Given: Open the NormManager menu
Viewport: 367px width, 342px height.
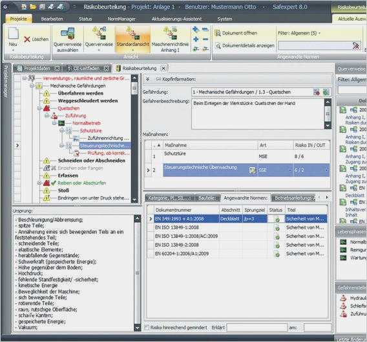Looking at the screenshot, I should tap(121, 19).
